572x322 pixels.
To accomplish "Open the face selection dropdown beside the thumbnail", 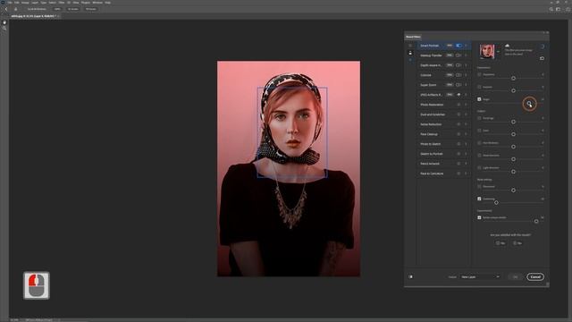I will (498, 52).
